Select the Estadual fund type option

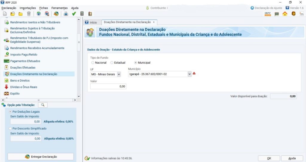point(112,63)
